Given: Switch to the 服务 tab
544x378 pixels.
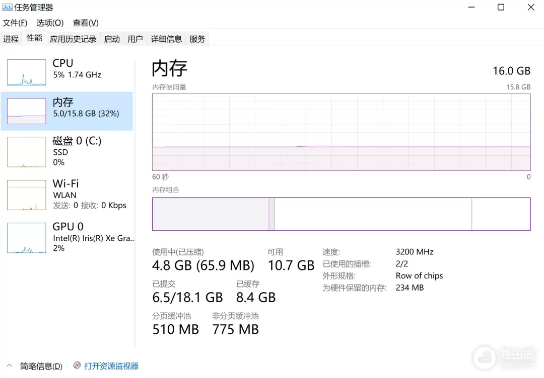Looking at the screenshot, I should click(197, 39).
